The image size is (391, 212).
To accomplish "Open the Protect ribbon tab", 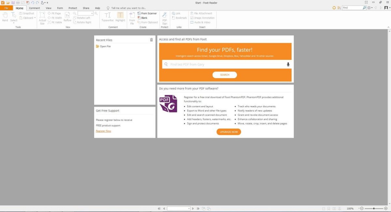I will [x=73, y=8].
